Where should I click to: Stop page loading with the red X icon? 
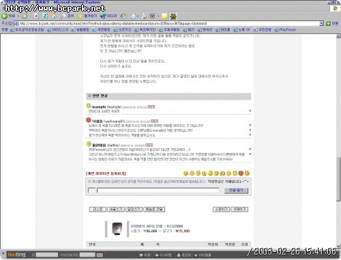(x=36, y=16)
